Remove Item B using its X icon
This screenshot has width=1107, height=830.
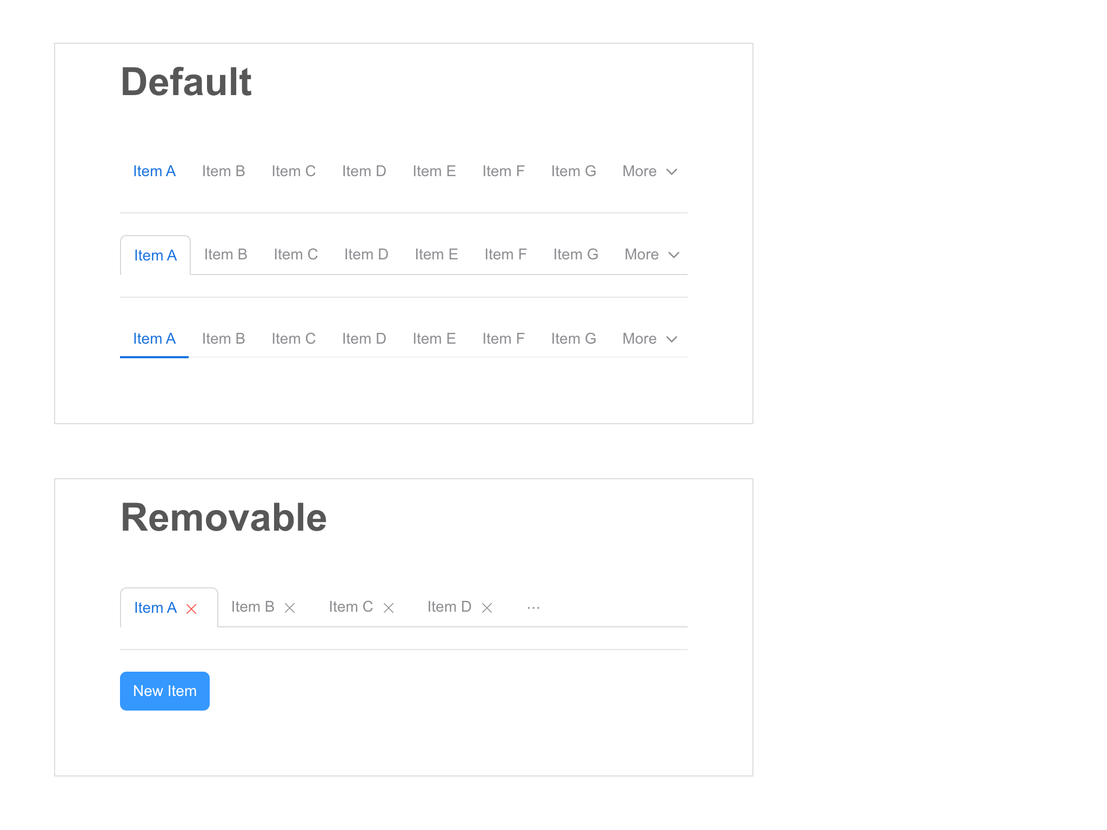(x=290, y=608)
